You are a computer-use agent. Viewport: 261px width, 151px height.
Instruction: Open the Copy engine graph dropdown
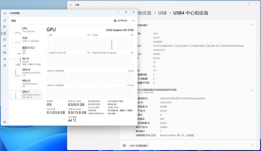coord(95,35)
